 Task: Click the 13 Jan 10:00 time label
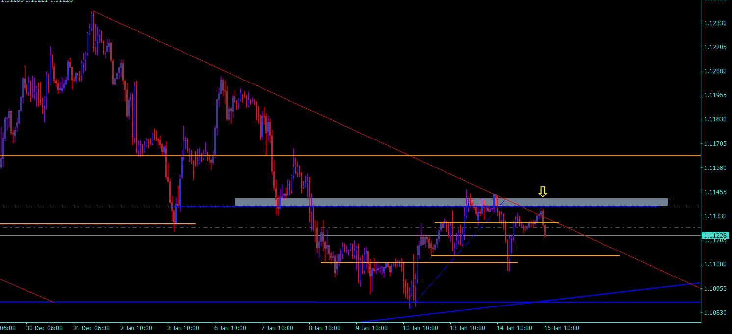click(467, 328)
